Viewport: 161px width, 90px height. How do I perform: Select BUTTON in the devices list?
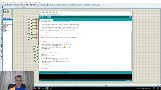pyautogui.click(x=5, y=21)
